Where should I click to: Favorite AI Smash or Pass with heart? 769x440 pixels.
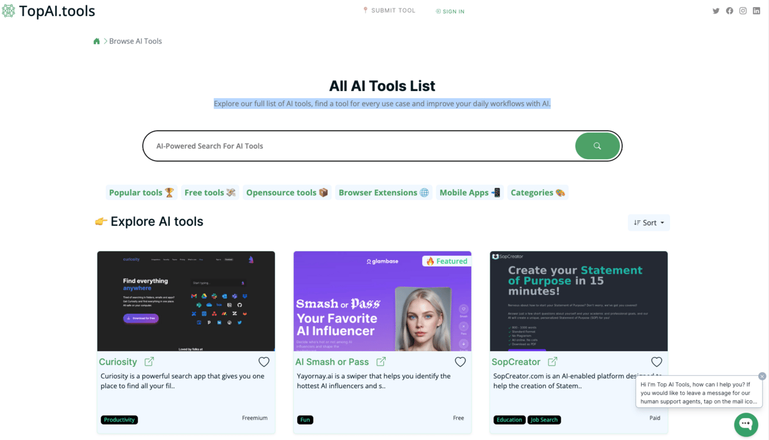point(460,361)
